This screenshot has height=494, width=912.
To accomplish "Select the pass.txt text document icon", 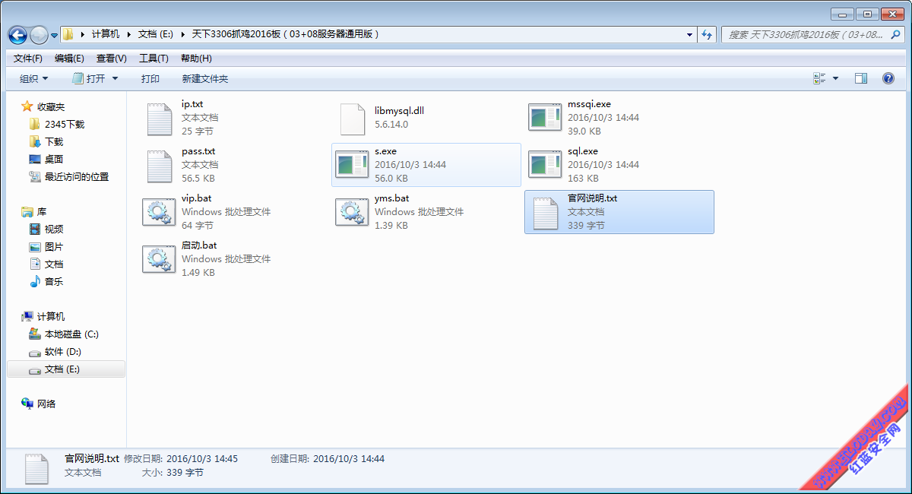I will 160,165.
